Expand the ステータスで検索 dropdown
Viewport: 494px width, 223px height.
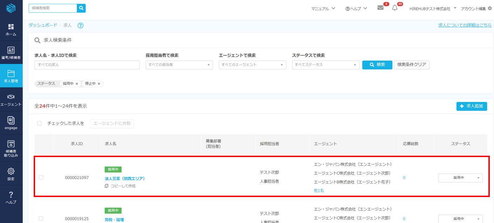click(x=325, y=65)
